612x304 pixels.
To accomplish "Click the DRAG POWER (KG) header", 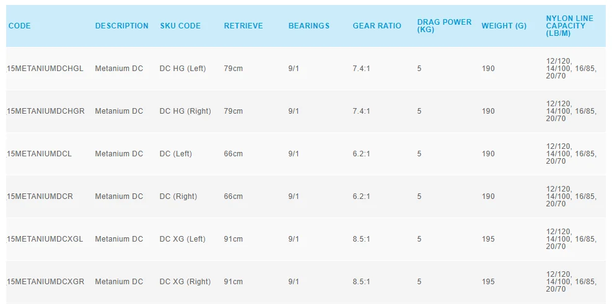I will coord(444,26).
